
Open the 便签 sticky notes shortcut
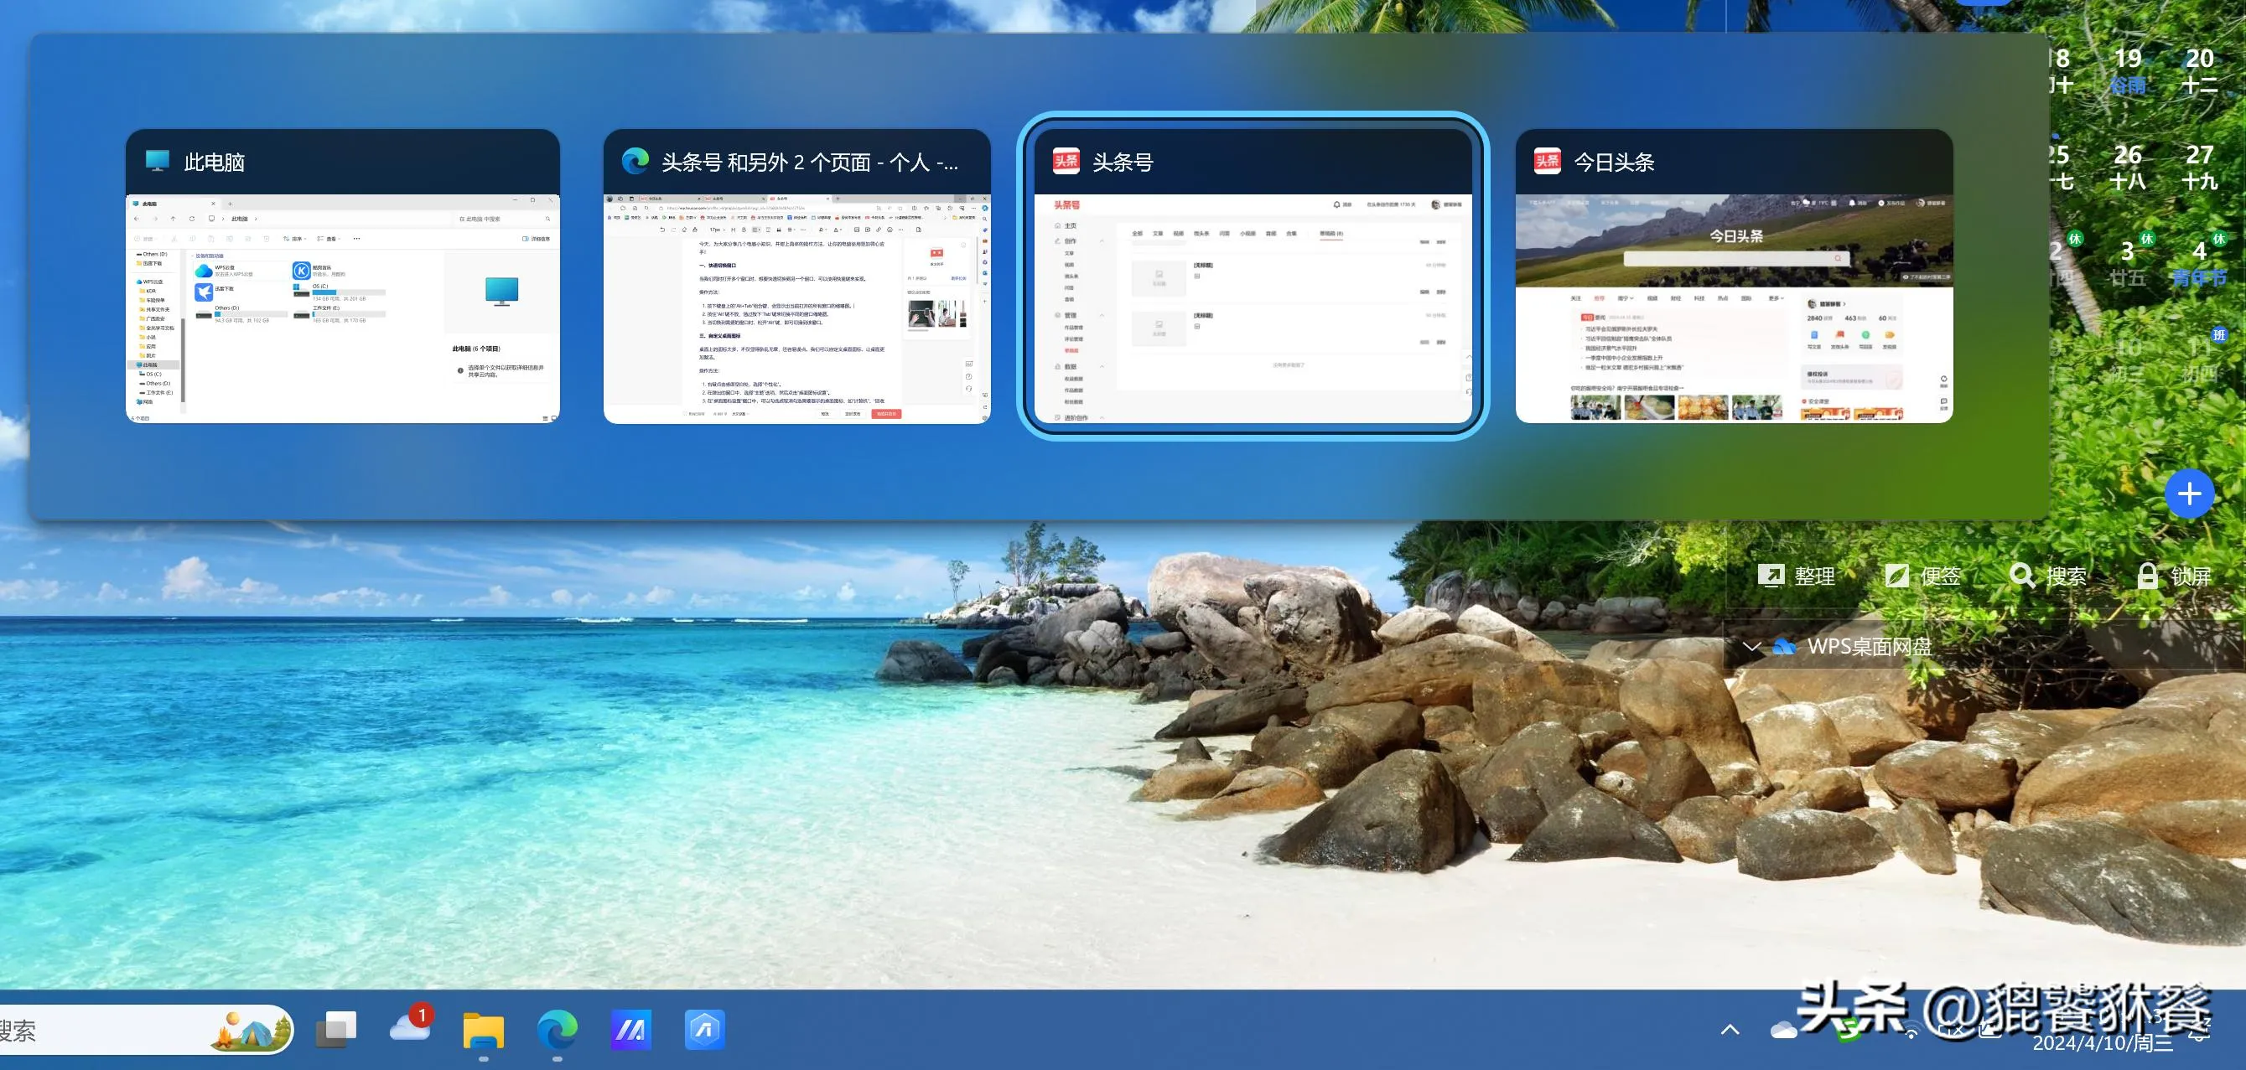1922,576
